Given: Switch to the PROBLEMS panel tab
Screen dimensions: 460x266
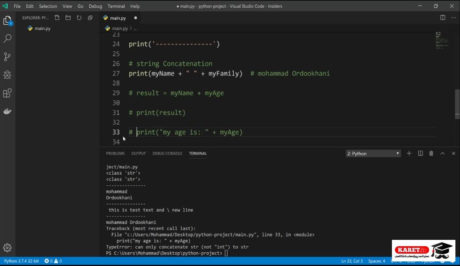Looking at the screenshot, I should click(115, 153).
